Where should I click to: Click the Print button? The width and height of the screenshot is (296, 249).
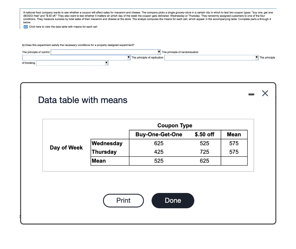coord(123,200)
